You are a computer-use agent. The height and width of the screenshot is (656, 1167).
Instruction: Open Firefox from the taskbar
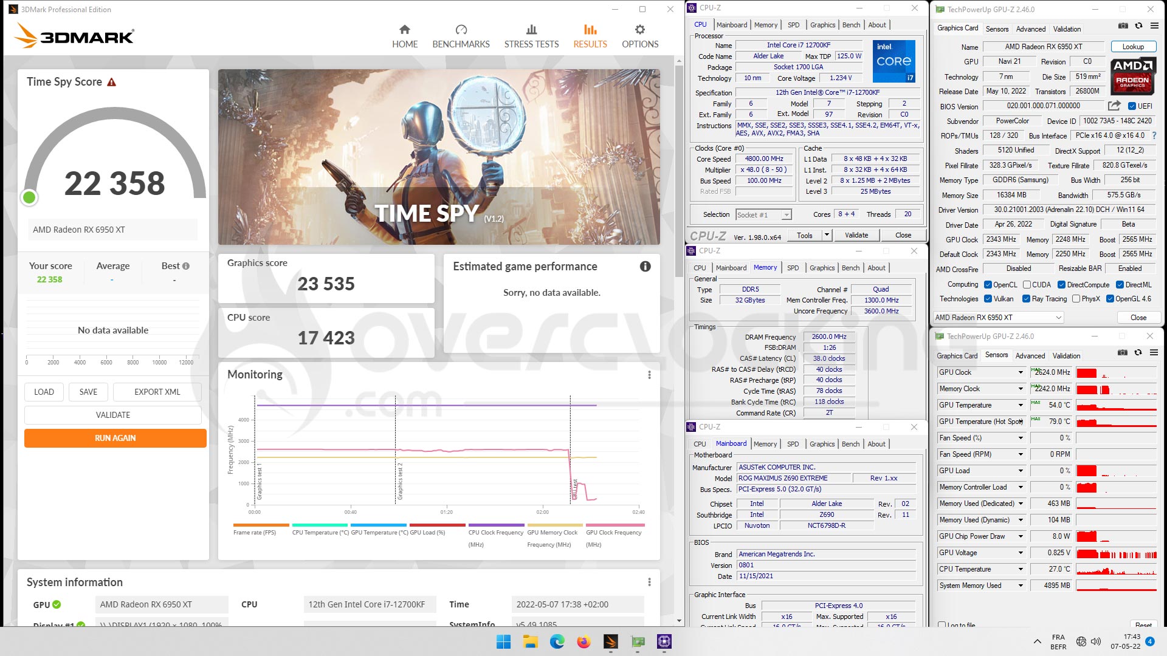(x=583, y=641)
